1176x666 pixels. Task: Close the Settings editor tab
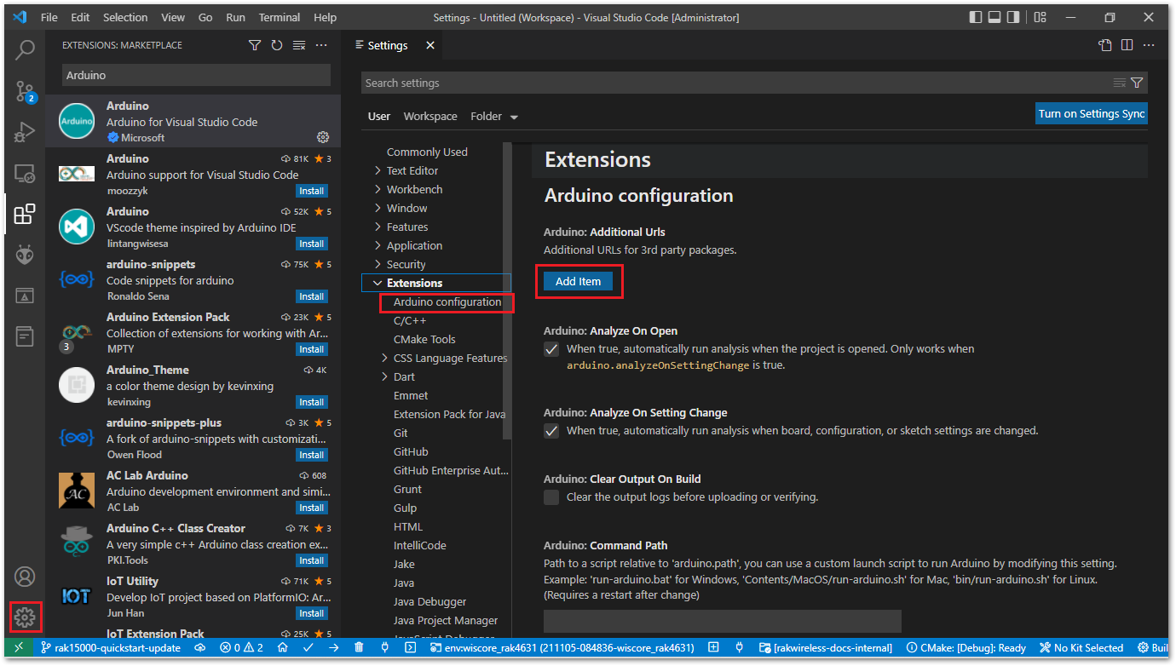click(430, 45)
